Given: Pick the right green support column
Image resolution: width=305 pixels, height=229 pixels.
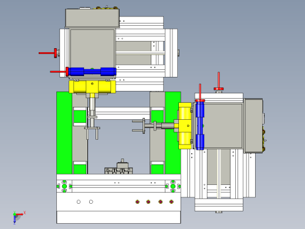Looking at the screenshot, I should pos(173,133).
